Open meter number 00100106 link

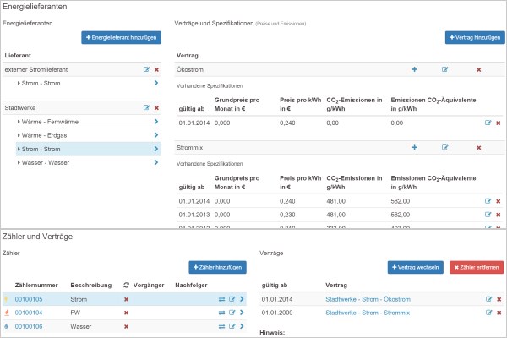(29, 326)
